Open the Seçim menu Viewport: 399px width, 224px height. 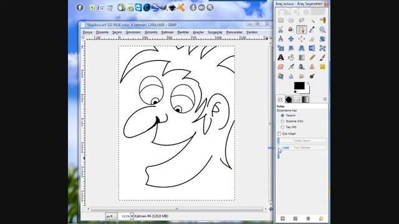(x=117, y=32)
